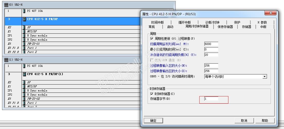Click the IF2 H Sync module icon in rack (1)
The height and width of the screenshot is (129, 284).
pyautogui.click(x=24, y=95)
